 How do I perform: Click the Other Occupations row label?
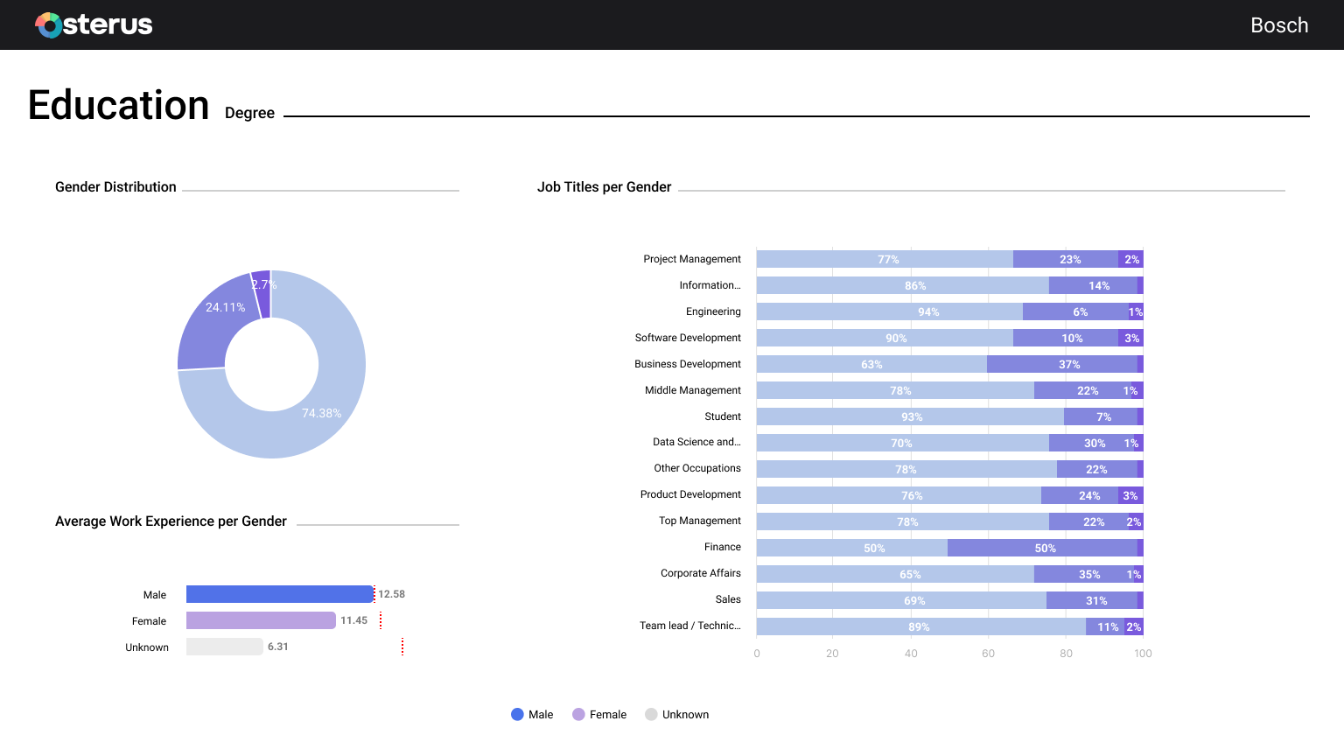697,468
